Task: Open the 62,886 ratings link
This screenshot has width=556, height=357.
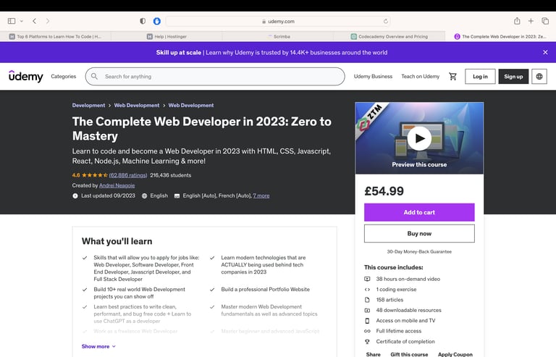Action: coord(128,175)
